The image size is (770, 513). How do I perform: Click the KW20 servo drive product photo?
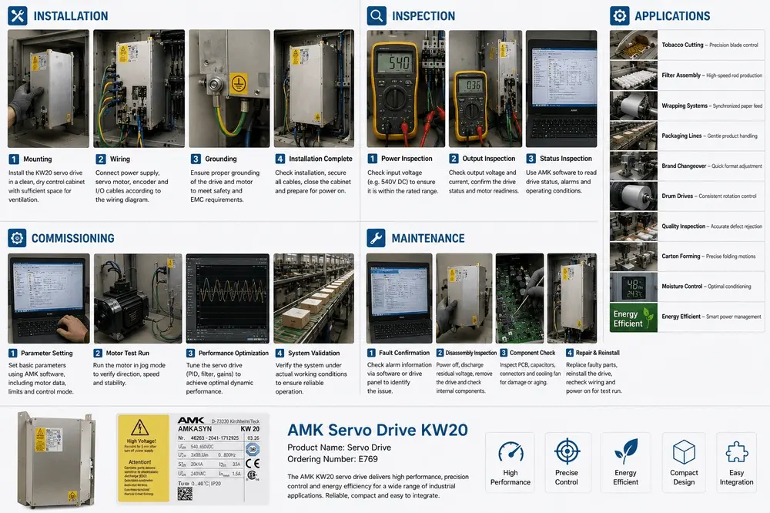(55, 458)
